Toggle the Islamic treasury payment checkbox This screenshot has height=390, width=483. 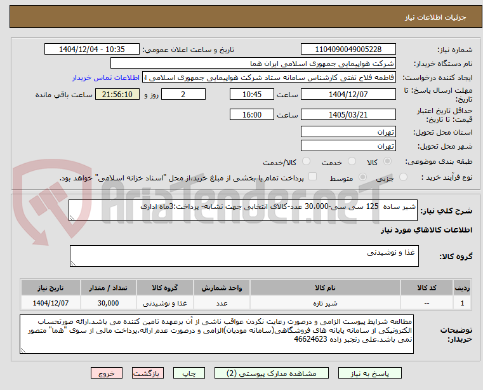(x=312, y=177)
